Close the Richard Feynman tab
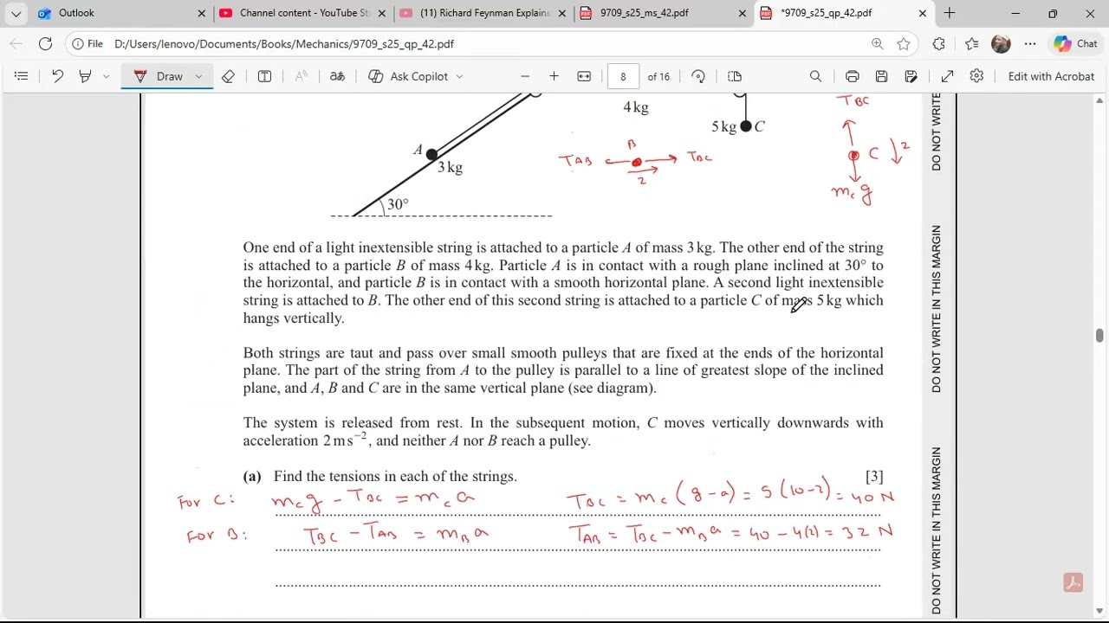 562,13
